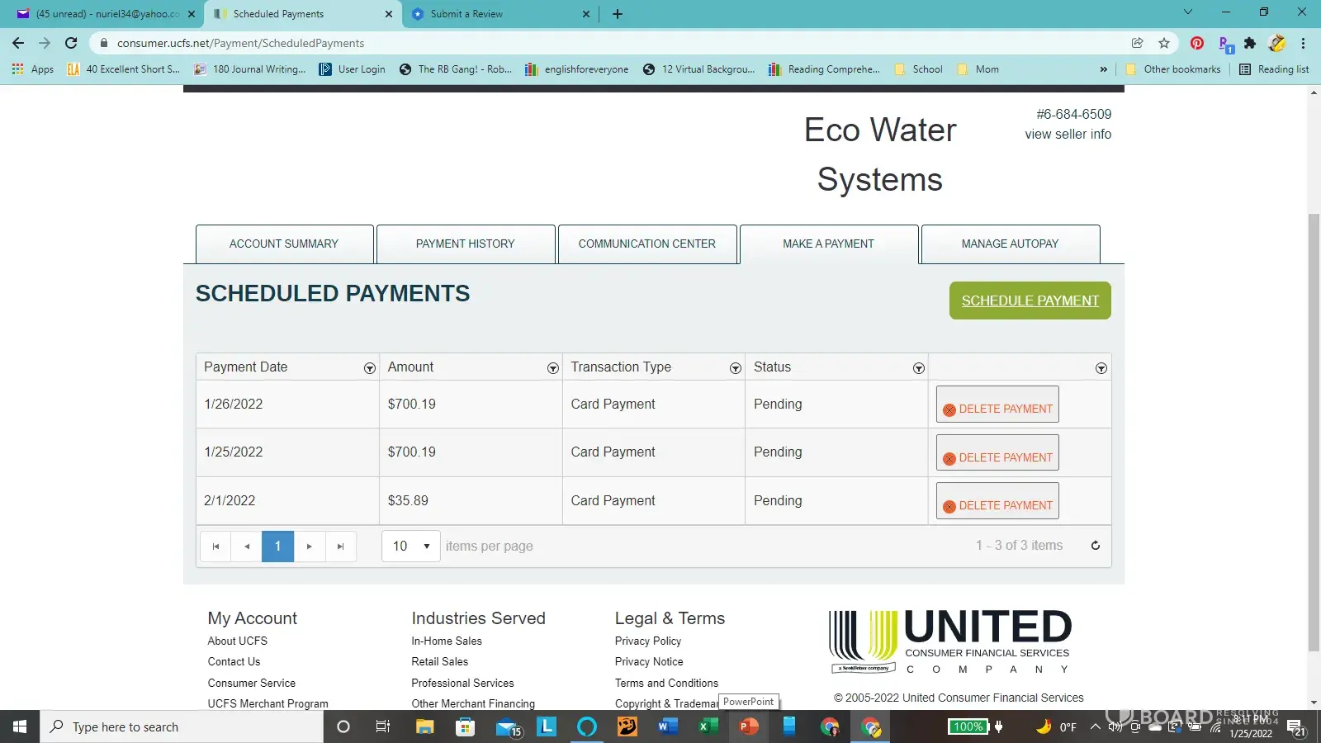Open Task View on the taskbar
The width and height of the screenshot is (1321, 743).
click(x=383, y=727)
